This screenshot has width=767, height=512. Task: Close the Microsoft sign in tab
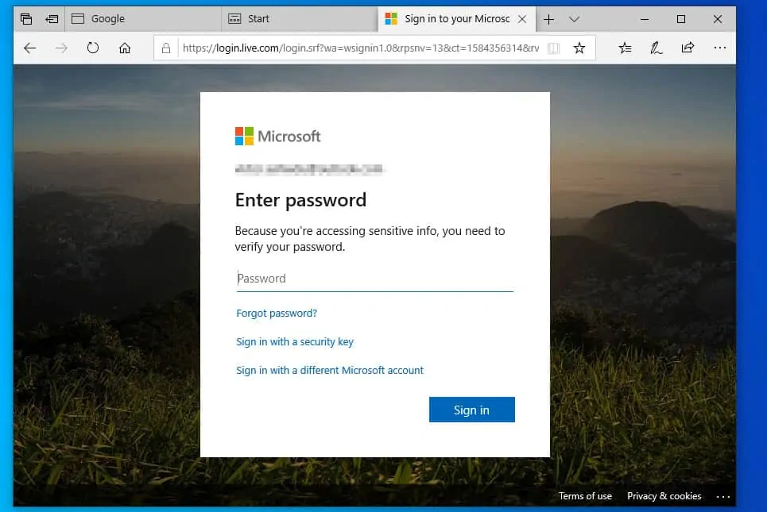click(x=521, y=19)
